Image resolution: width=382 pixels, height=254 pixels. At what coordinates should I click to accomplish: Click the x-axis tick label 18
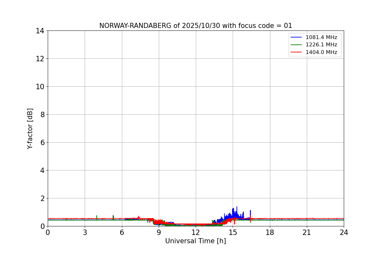click(x=270, y=232)
